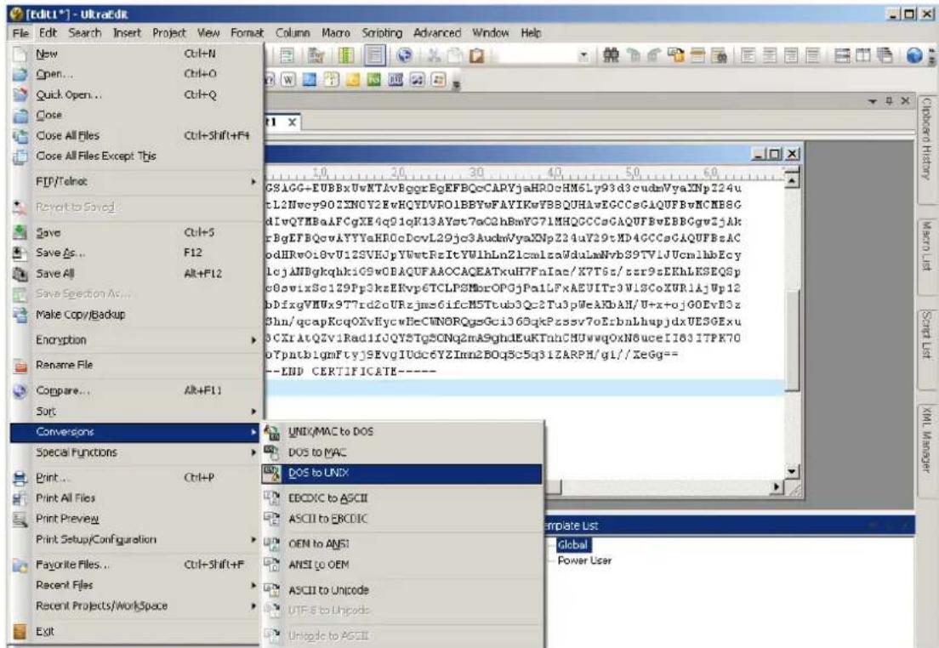Toggle the highlighted word wrap toolbar button
The height and width of the screenshot is (648, 939).
coord(375,55)
